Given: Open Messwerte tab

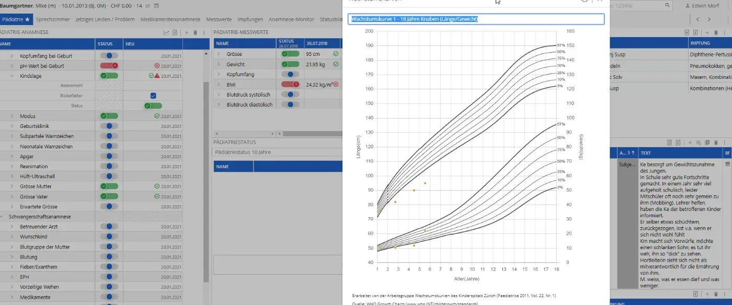Looking at the screenshot, I should 219,19.
